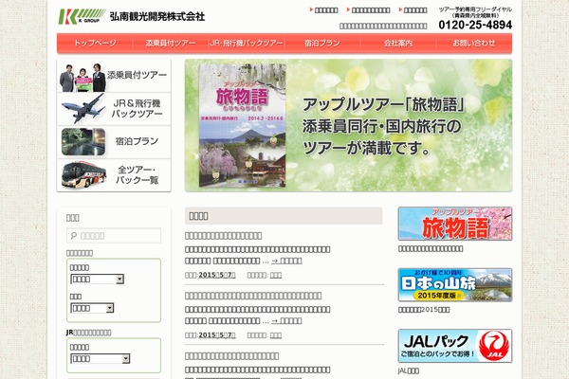Click the 日本の山旅 2015年度版 banner
The width and height of the screenshot is (569, 379).
tap(455, 285)
